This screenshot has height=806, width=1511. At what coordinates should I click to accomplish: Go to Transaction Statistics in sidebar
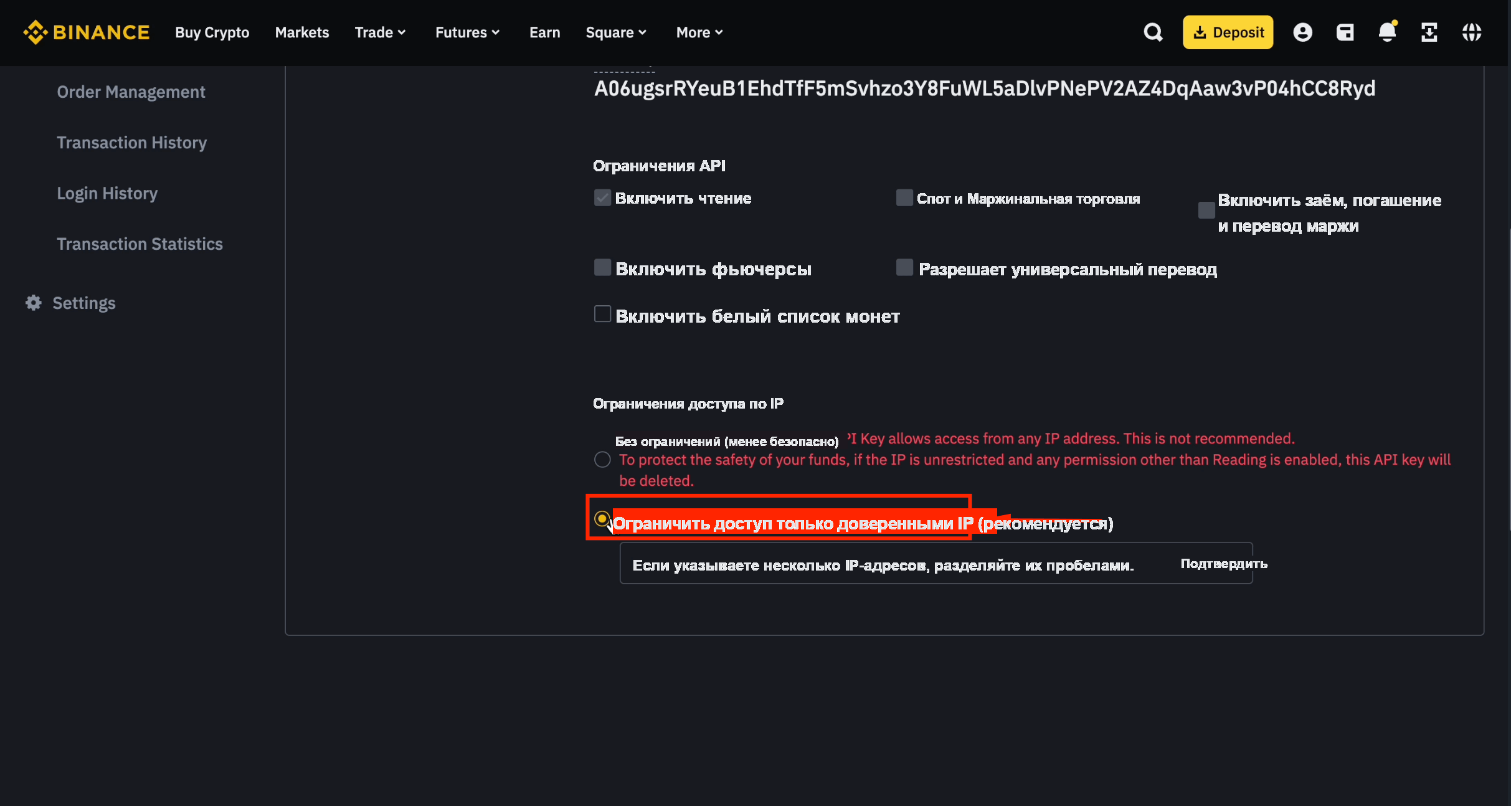pos(140,244)
